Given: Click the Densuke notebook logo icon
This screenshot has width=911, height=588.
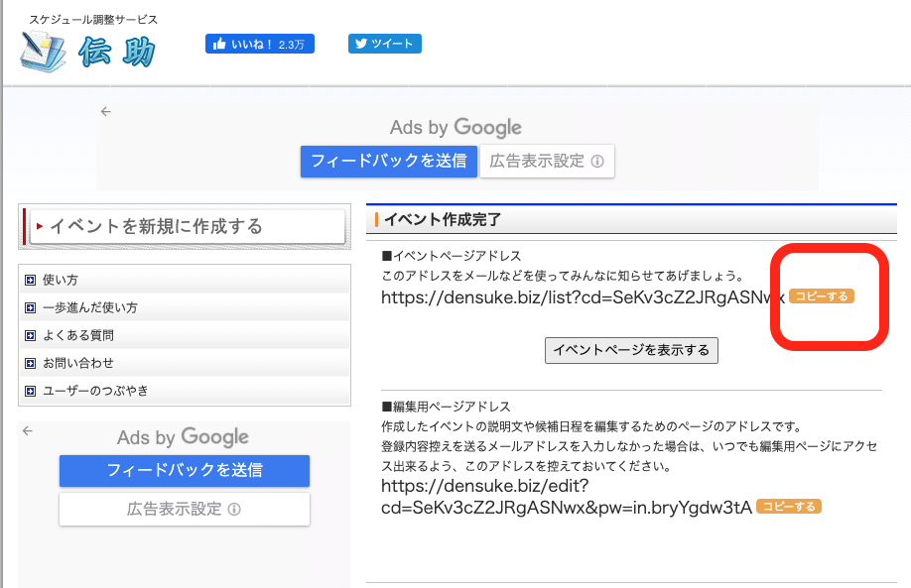Looking at the screenshot, I should (x=42, y=52).
